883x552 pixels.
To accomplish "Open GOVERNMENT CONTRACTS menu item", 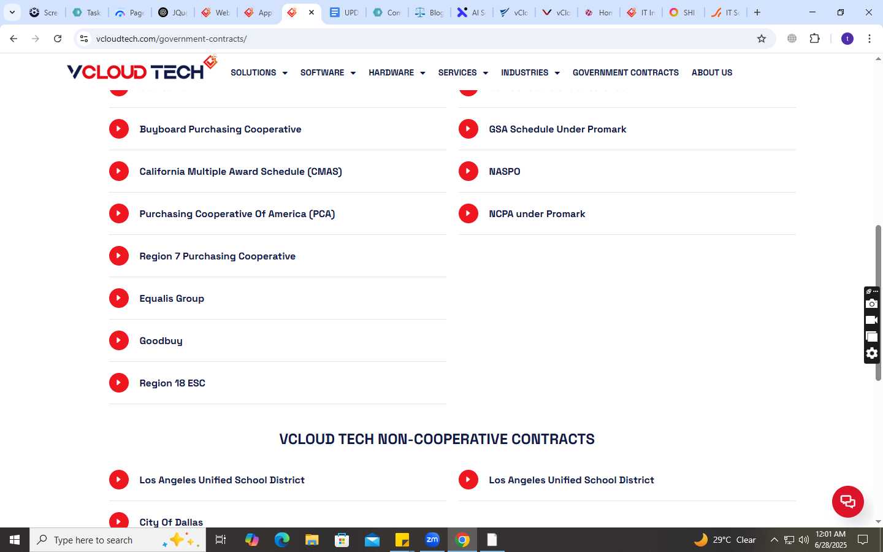I will [x=625, y=72].
